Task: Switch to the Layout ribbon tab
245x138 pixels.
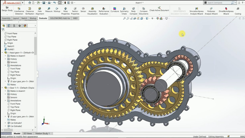Action: click(16, 18)
